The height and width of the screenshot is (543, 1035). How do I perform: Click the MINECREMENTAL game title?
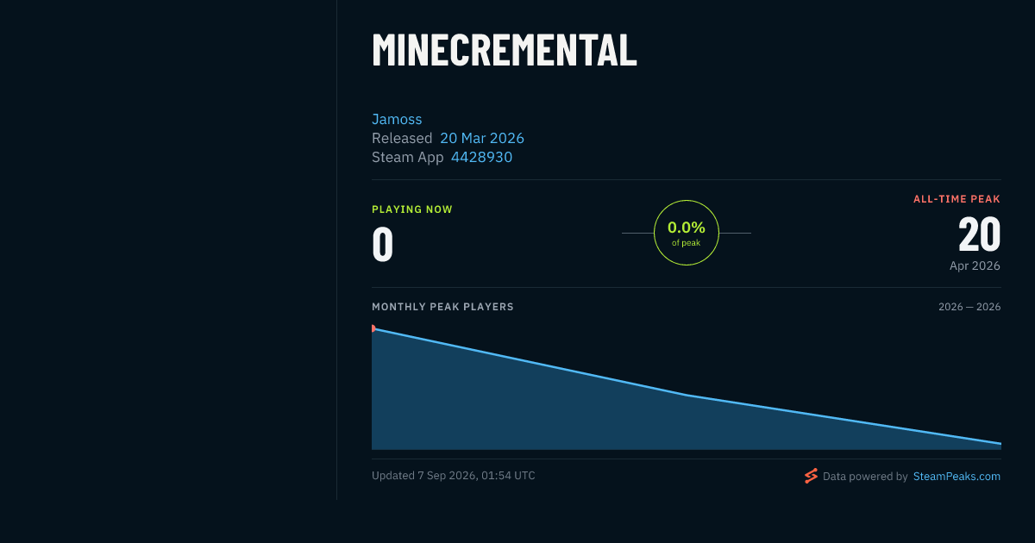[x=505, y=50]
